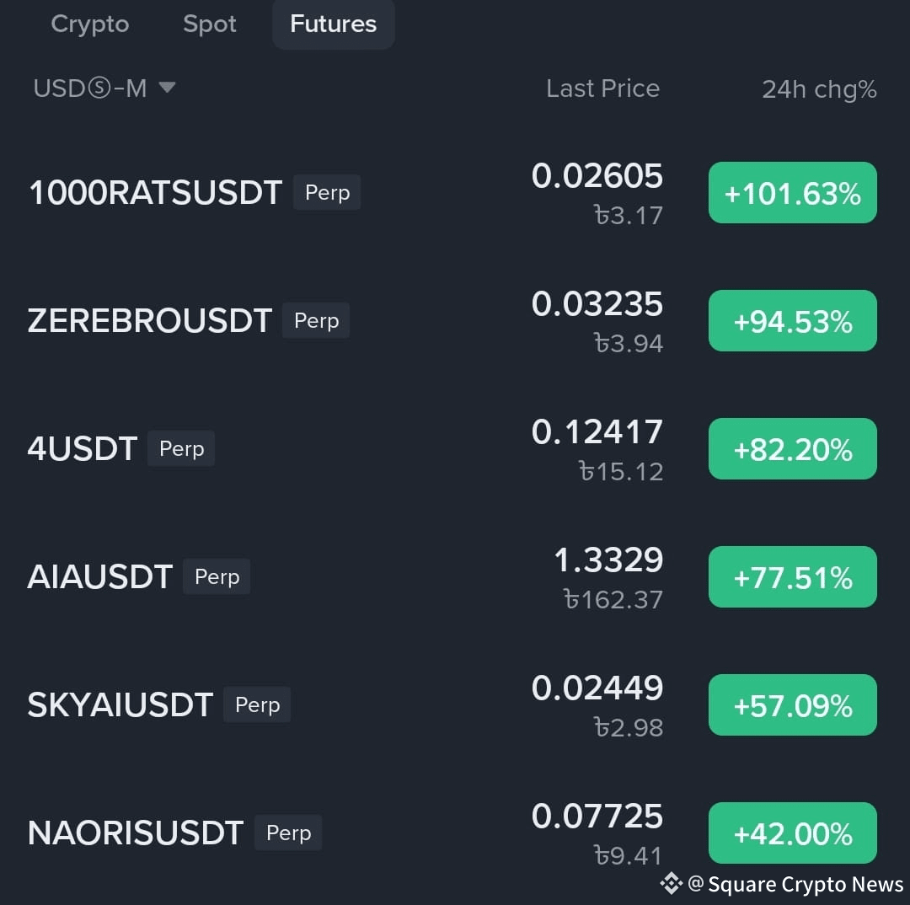Switch to the Spot tab
910x905 pixels.
210,24
